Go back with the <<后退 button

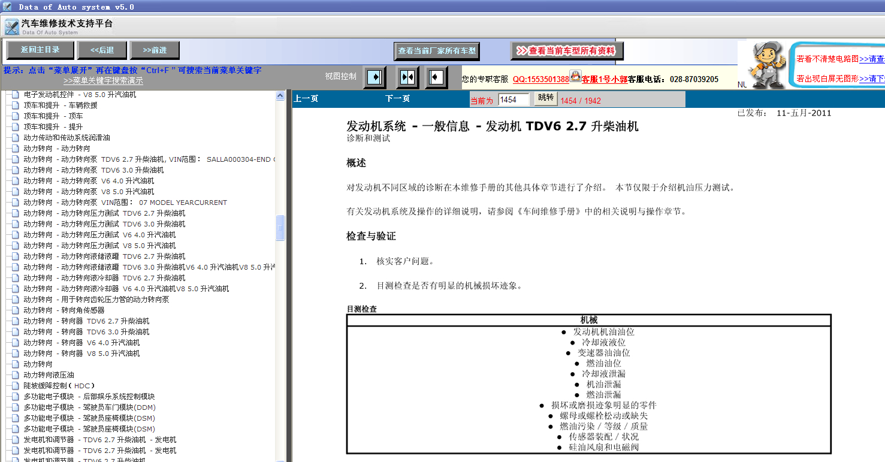point(102,50)
